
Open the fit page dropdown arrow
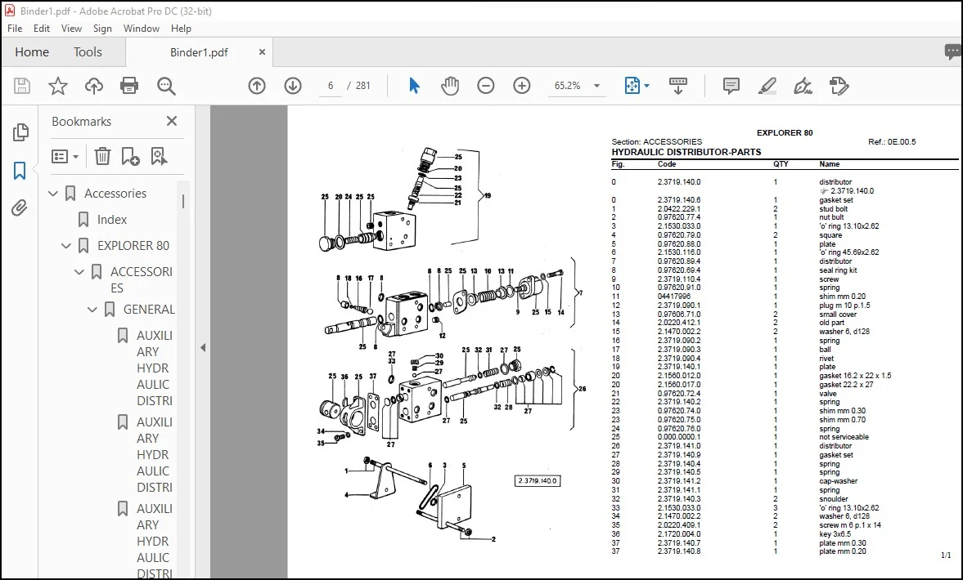click(x=646, y=86)
